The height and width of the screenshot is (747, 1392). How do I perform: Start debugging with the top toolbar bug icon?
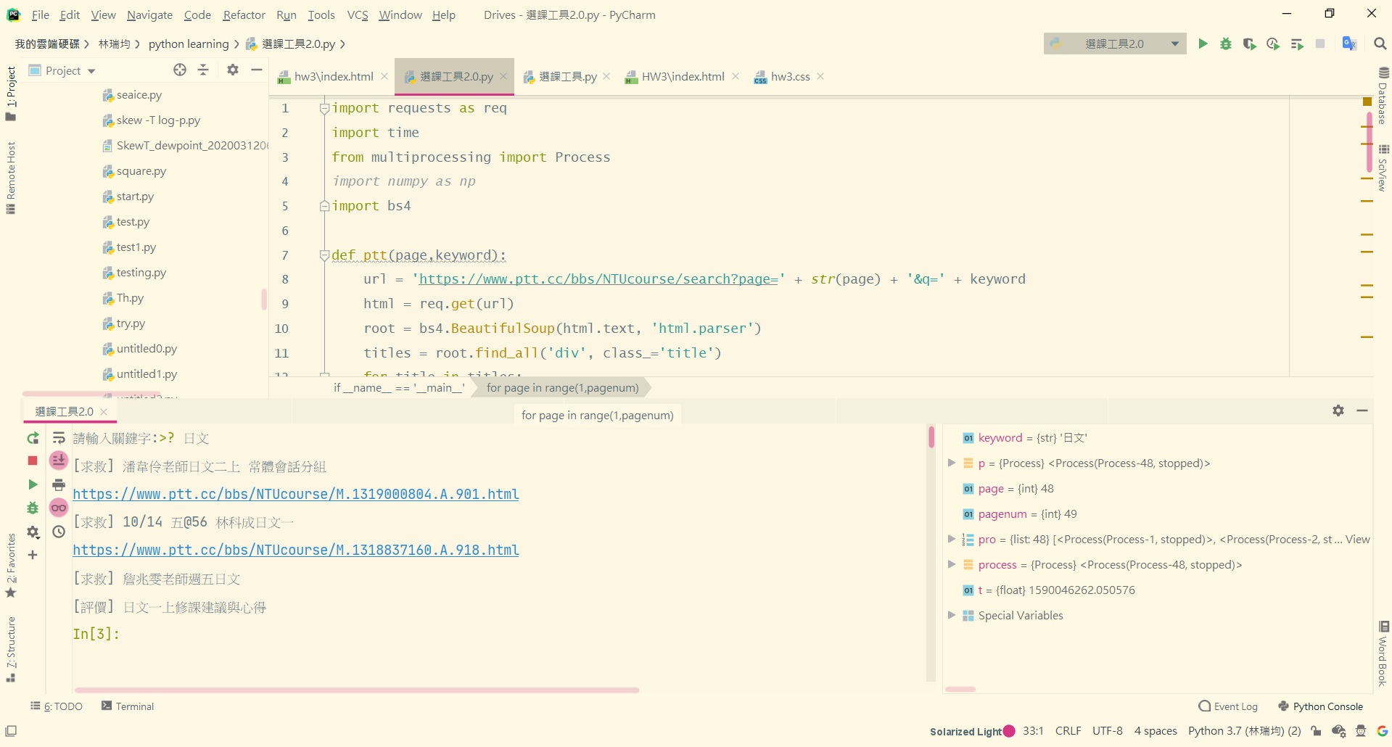click(x=1226, y=44)
